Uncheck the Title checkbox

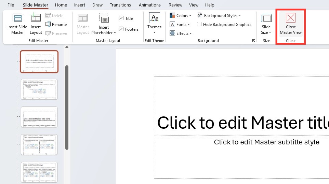[x=121, y=18]
